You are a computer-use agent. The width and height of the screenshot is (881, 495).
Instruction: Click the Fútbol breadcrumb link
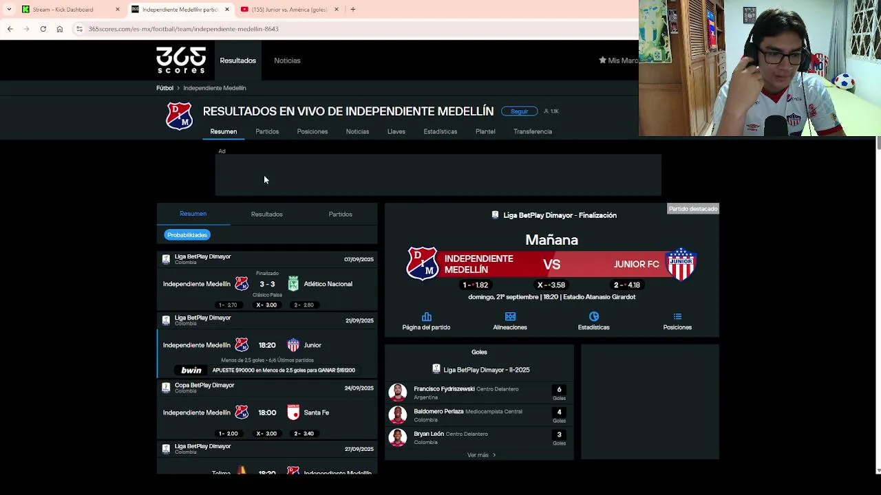tap(164, 88)
